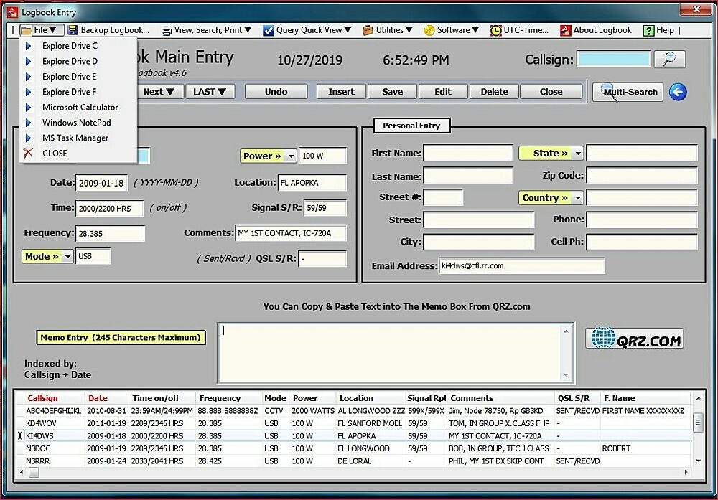Click the red X on CLOSE menu entry
Screen dimensions: 718x500
[x=29, y=153]
